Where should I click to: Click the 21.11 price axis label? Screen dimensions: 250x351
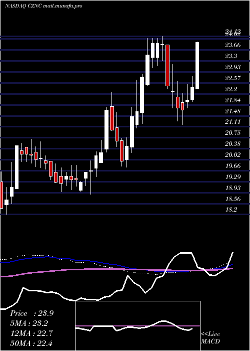(232, 122)
